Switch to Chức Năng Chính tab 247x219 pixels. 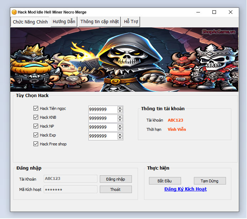coord(30,22)
